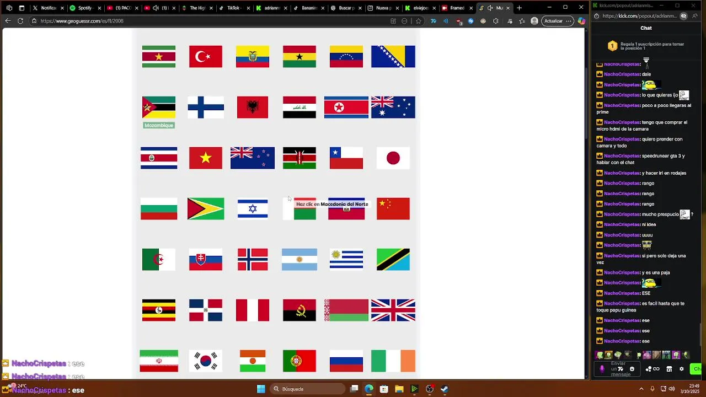The width and height of the screenshot is (706, 397).
Task: Select the China flag
Action: (x=393, y=209)
